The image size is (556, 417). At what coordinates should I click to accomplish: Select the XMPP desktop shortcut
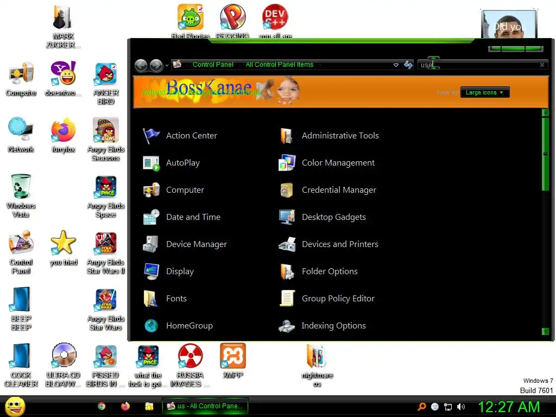coord(233,361)
